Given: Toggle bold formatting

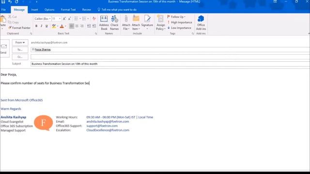Looking at the screenshot, I should (x=36, y=26).
